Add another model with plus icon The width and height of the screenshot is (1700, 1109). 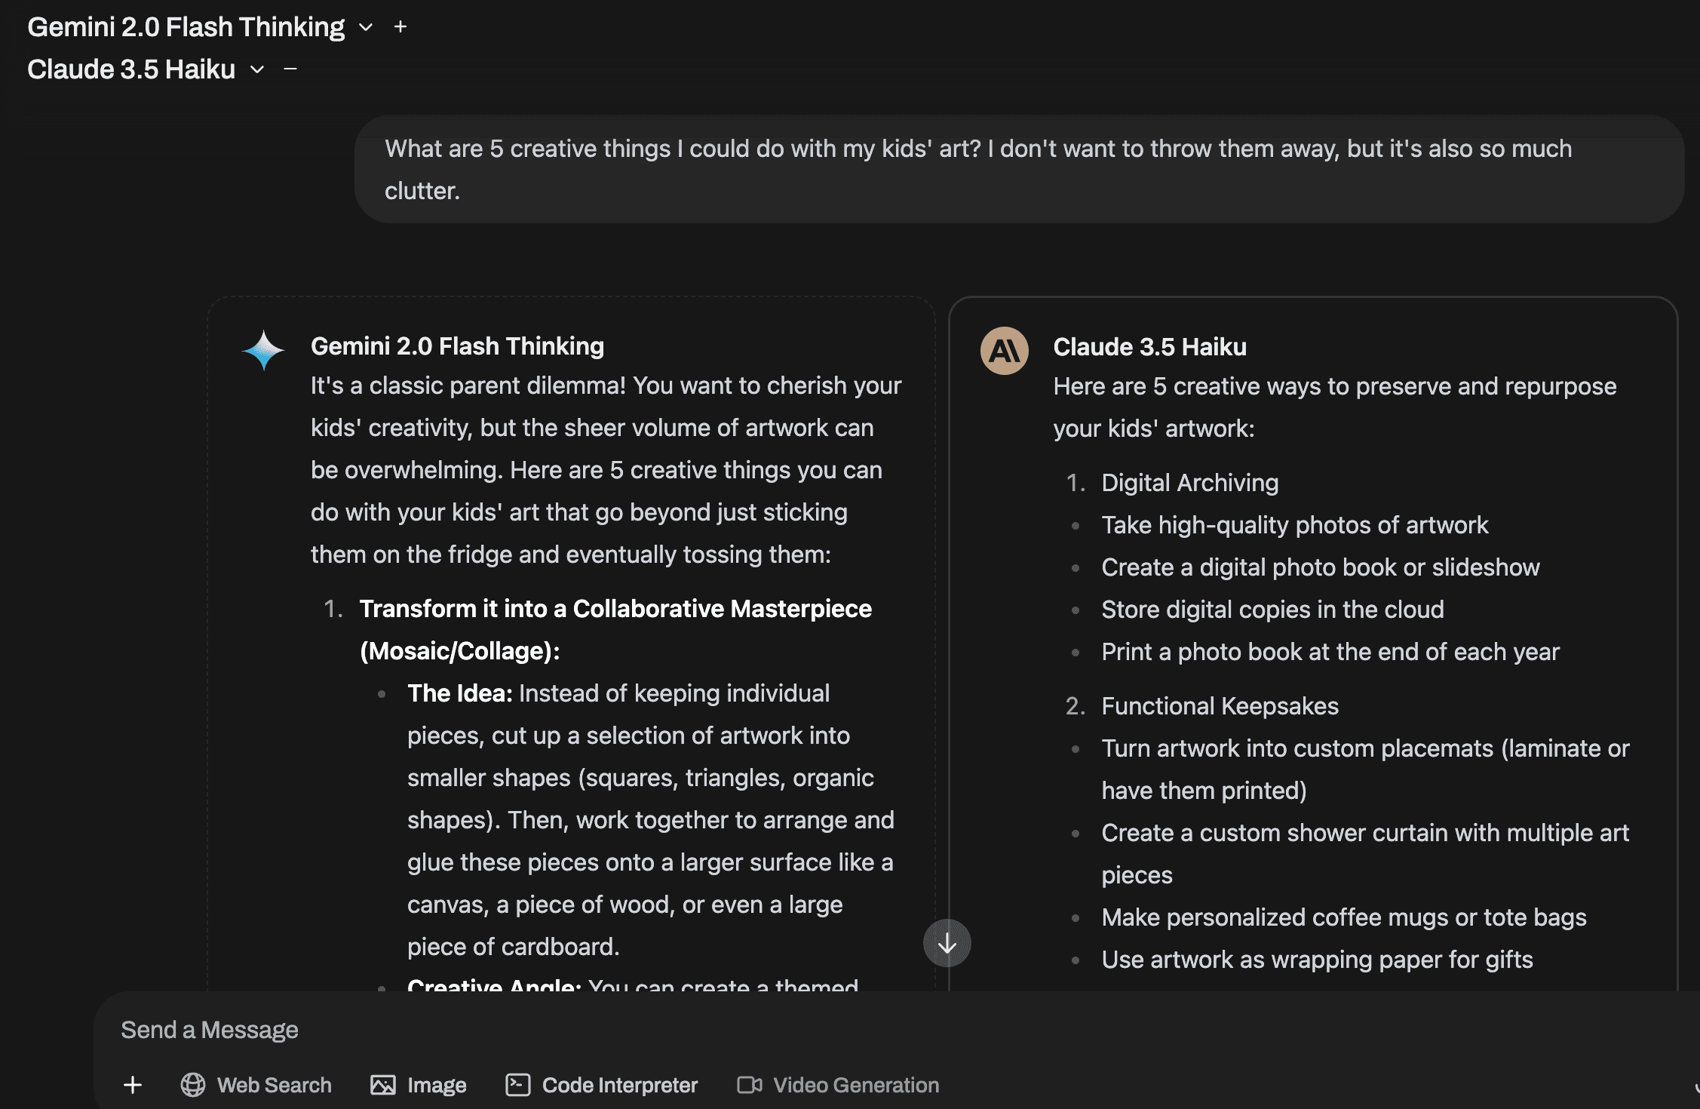click(400, 27)
